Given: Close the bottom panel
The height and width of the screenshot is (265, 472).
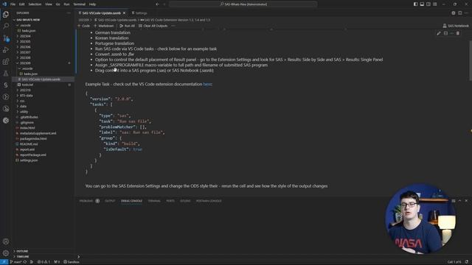Looking at the screenshot, I should [466, 201].
